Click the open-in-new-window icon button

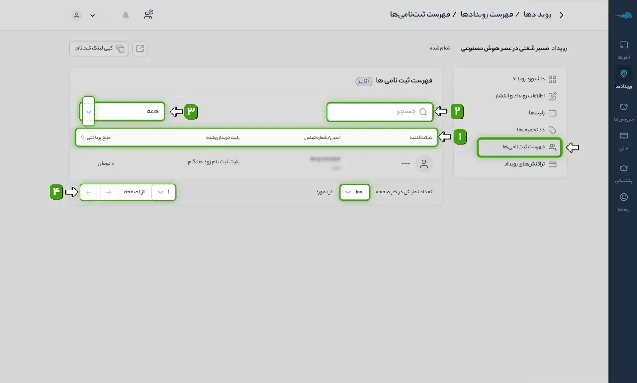click(140, 48)
